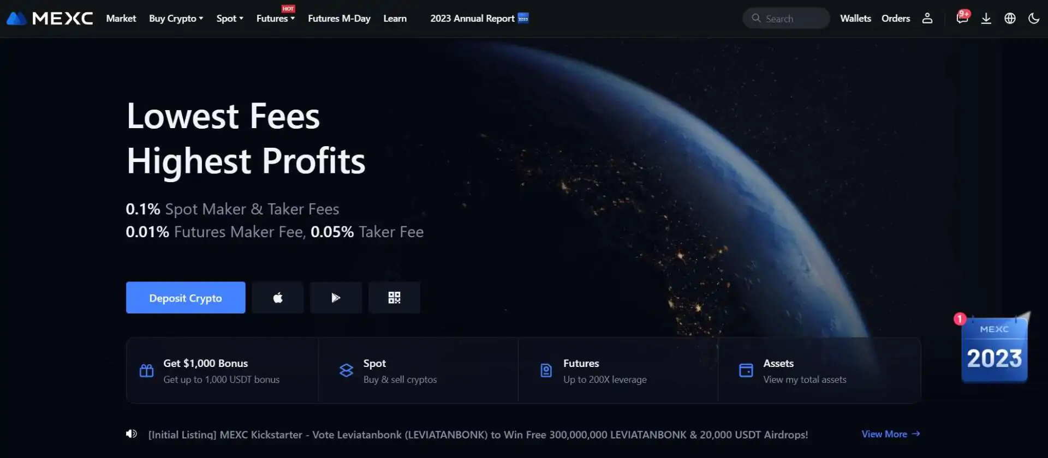Open the language globe icon

(1010, 19)
